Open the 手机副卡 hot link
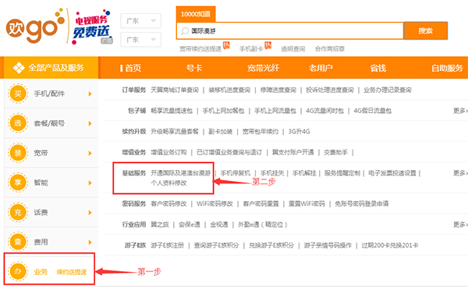 click(251, 48)
